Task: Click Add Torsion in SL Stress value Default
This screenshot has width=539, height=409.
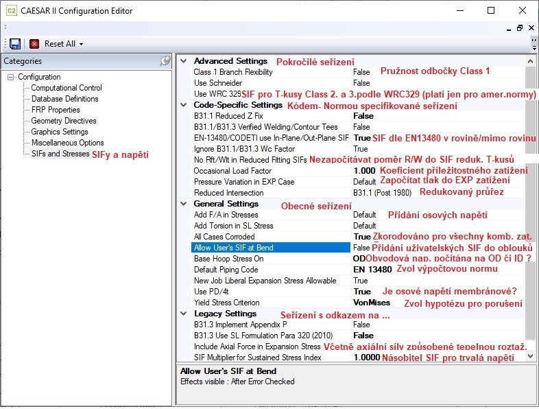Action: click(x=365, y=226)
